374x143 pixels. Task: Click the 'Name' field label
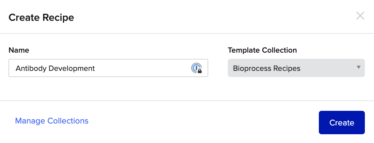tap(19, 50)
